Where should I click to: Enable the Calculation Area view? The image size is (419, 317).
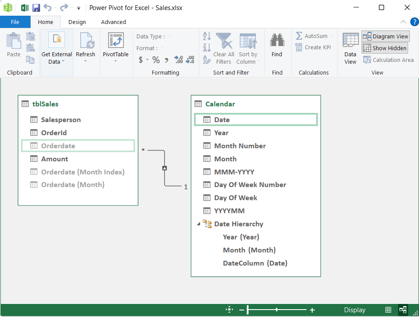(388, 60)
